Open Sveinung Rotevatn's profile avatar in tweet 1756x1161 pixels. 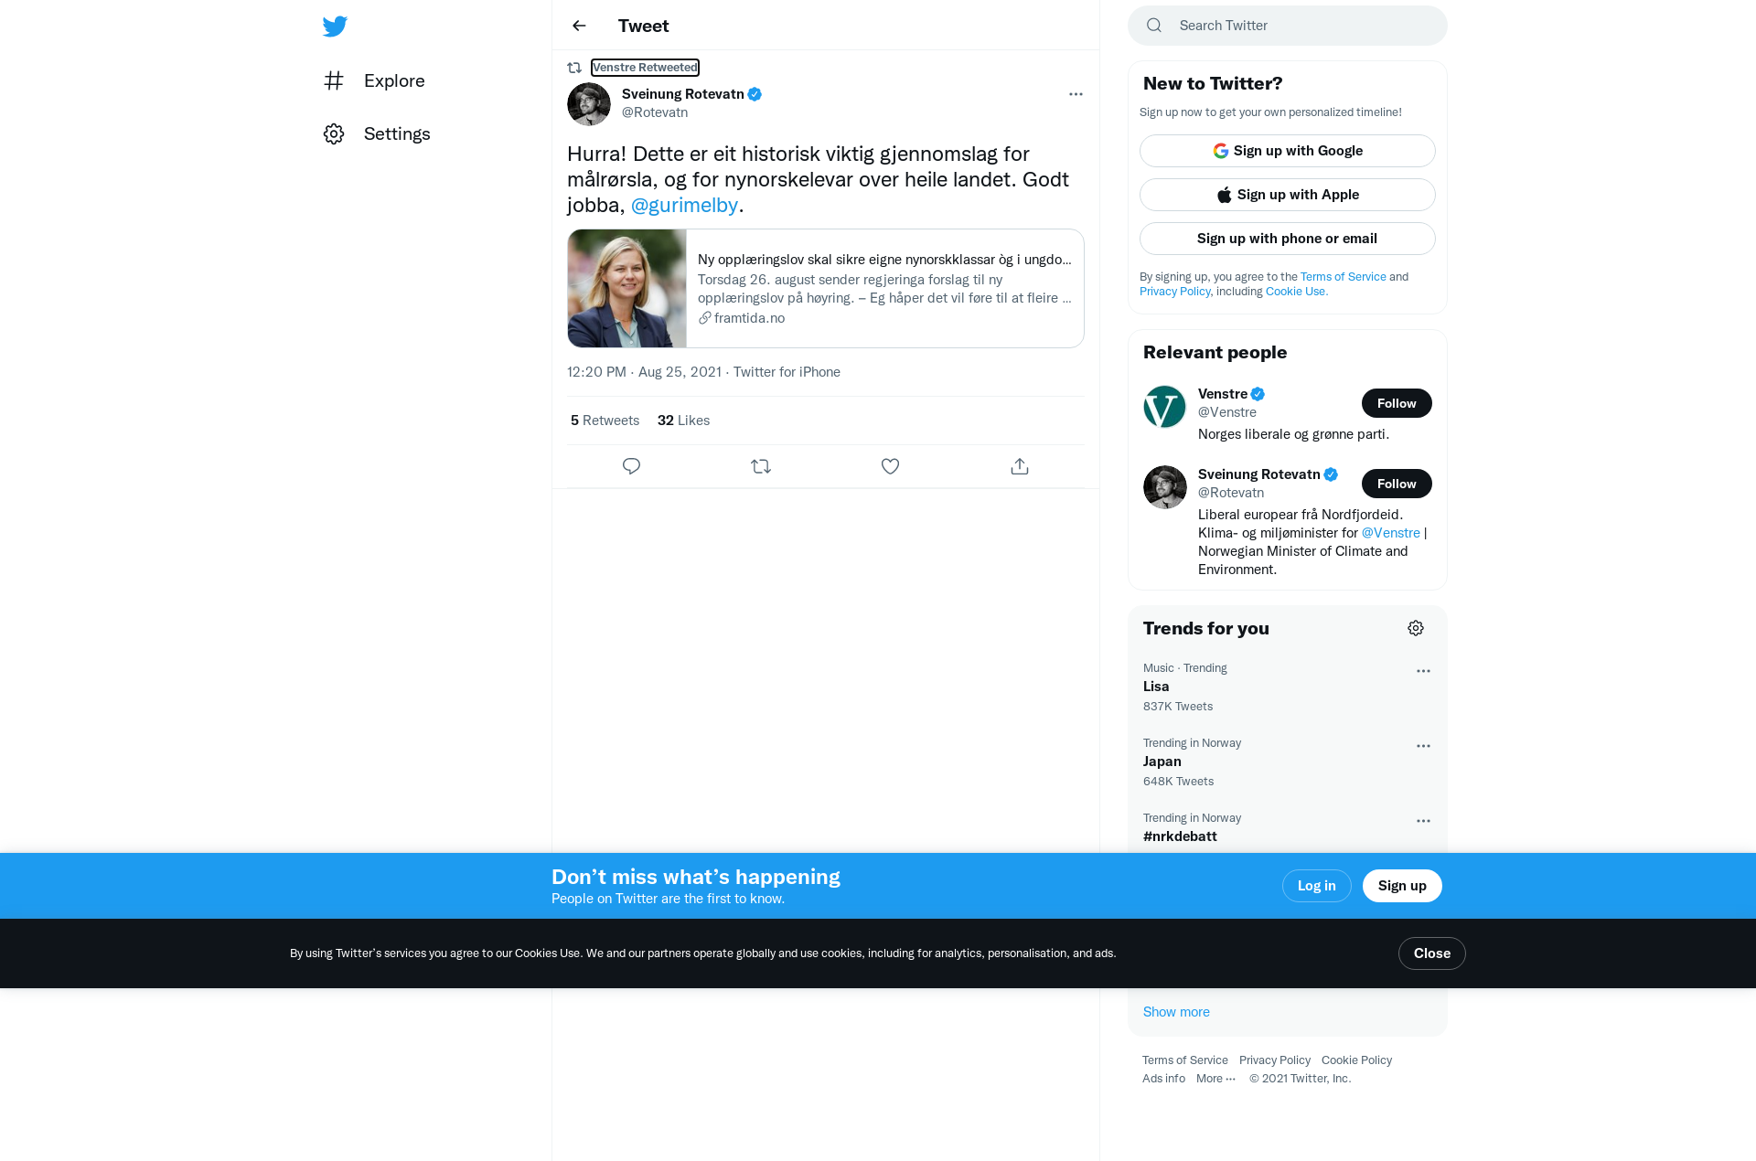[589, 104]
